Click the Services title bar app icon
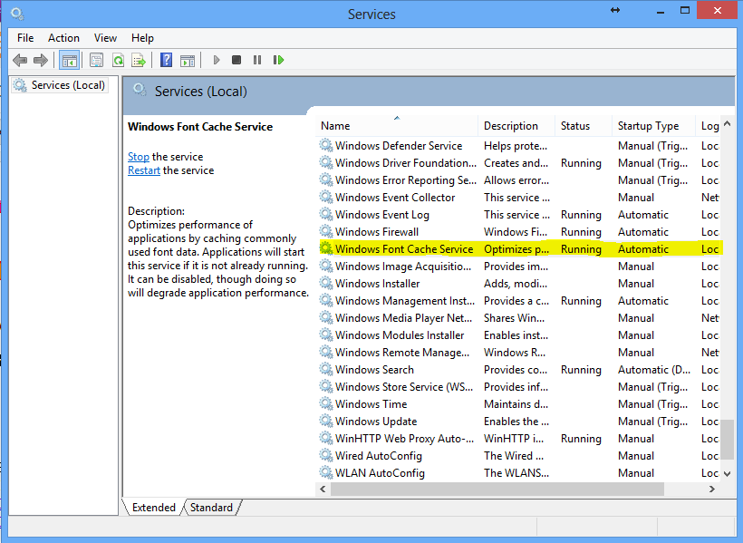The height and width of the screenshot is (543, 743). [x=17, y=14]
